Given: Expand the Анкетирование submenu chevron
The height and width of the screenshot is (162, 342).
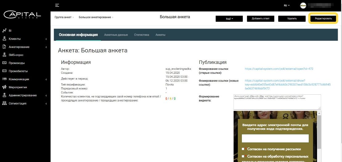Looking at the screenshot, I should [46, 47].
